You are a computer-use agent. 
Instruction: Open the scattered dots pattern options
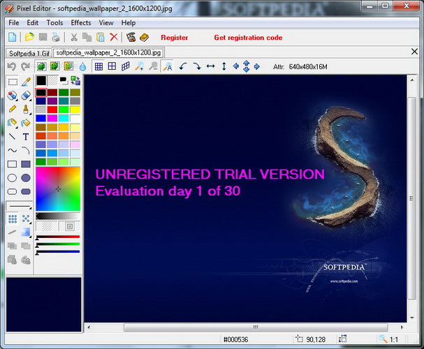pyautogui.click(x=26, y=218)
